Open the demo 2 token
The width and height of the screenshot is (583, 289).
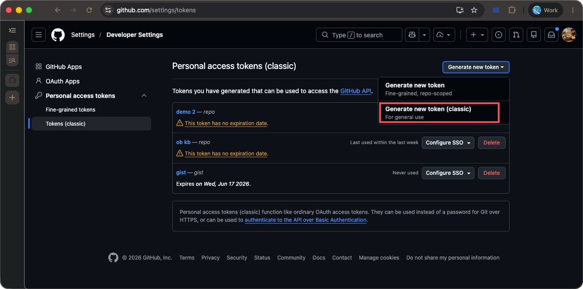(x=185, y=112)
